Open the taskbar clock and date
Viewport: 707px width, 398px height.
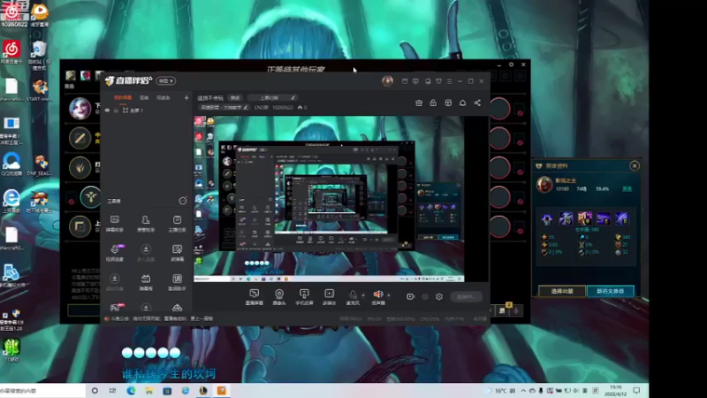pyautogui.click(x=615, y=391)
